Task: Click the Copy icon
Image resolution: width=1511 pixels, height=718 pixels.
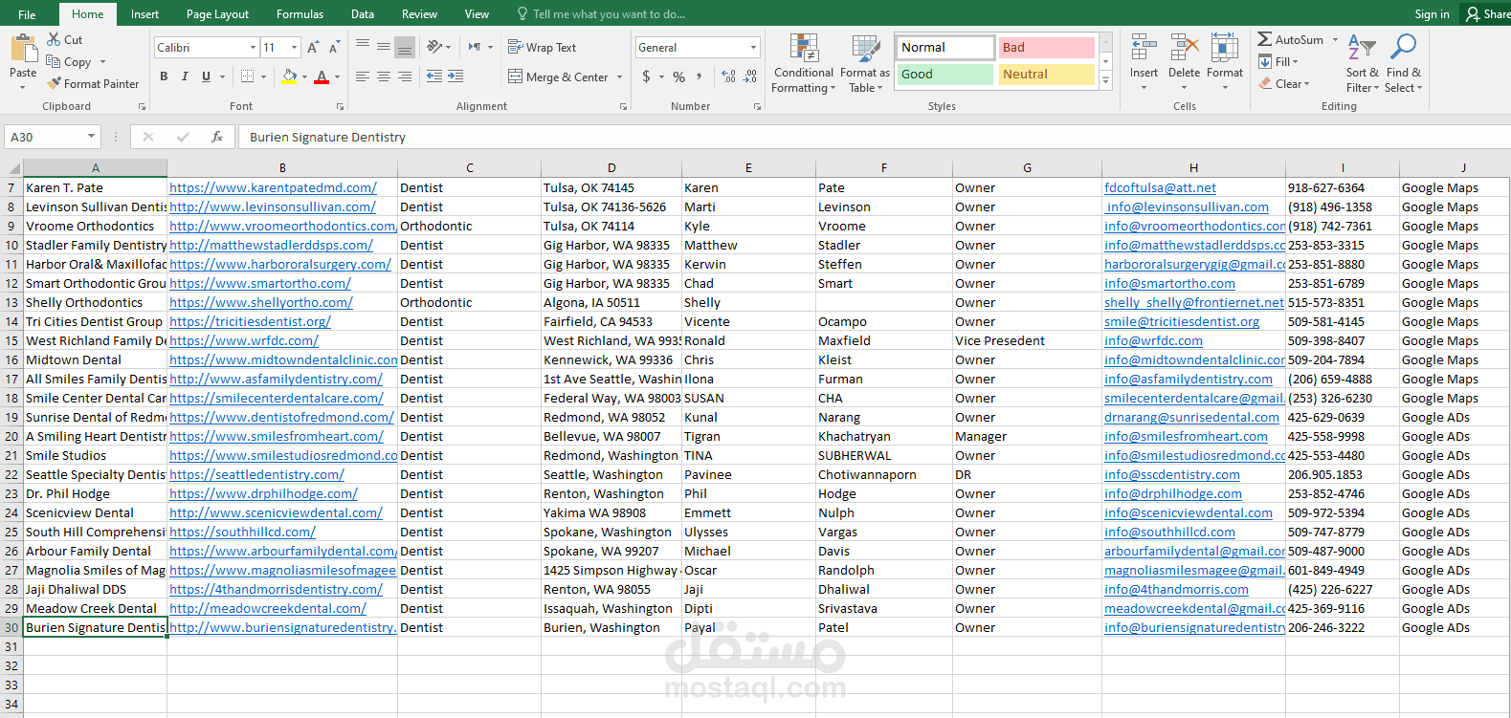Action: (55, 61)
